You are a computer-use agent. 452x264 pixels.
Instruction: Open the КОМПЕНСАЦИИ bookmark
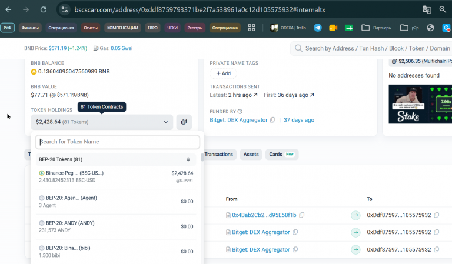pos(122,28)
